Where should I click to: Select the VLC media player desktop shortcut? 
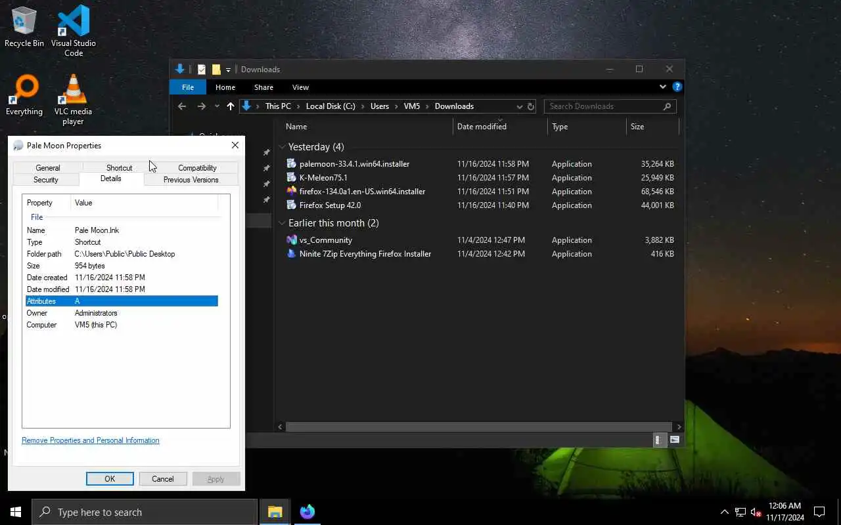(x=73, y=99)
